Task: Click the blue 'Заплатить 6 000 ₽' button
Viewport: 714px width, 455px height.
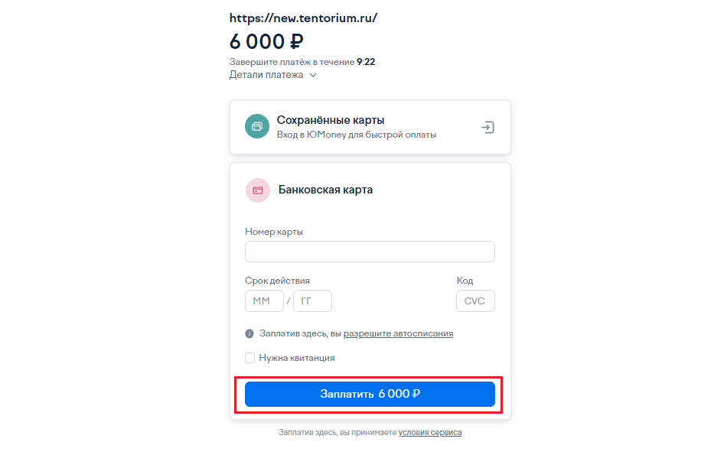Action: pyautogui.click(x=370, y=394)
